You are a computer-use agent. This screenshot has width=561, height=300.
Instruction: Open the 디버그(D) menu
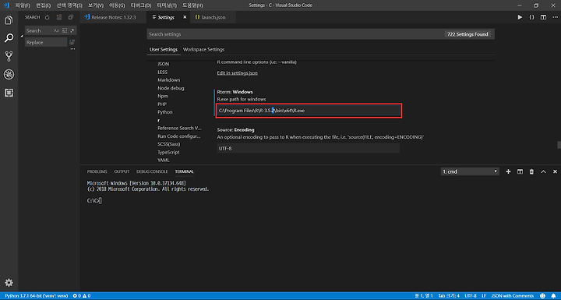pos(141,5)
